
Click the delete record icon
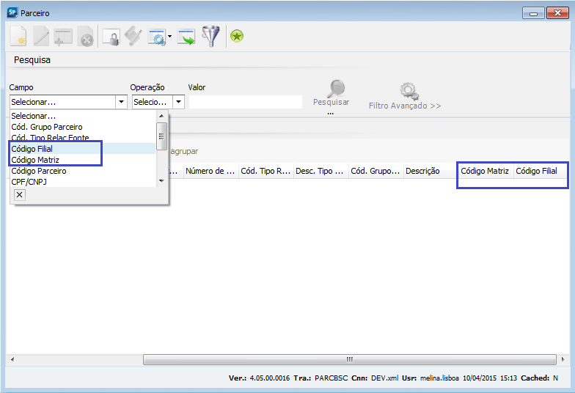[x=85, y=37]
